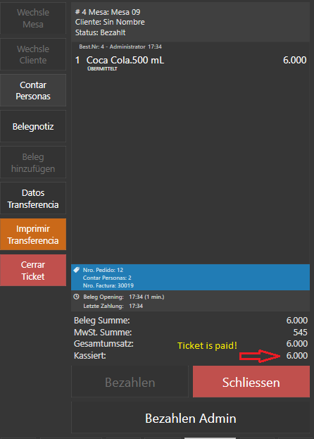The height and width of the screenshot is (439, 314).
Task: Click the clock icon beside Beleg Opening
Action: 76,297
